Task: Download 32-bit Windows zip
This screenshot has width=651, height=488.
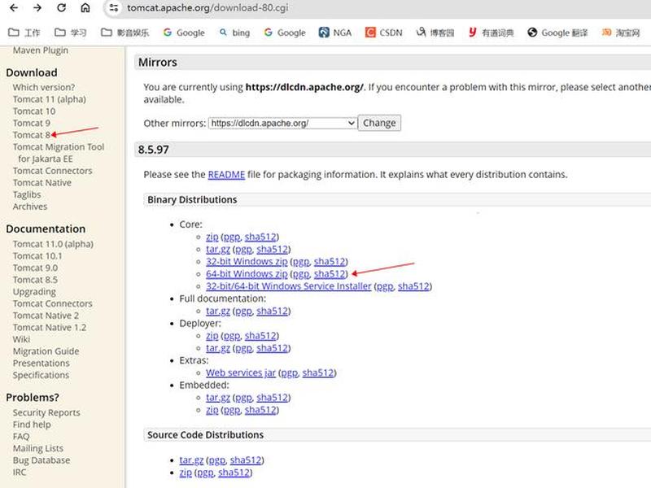Action: click(247, 261)
